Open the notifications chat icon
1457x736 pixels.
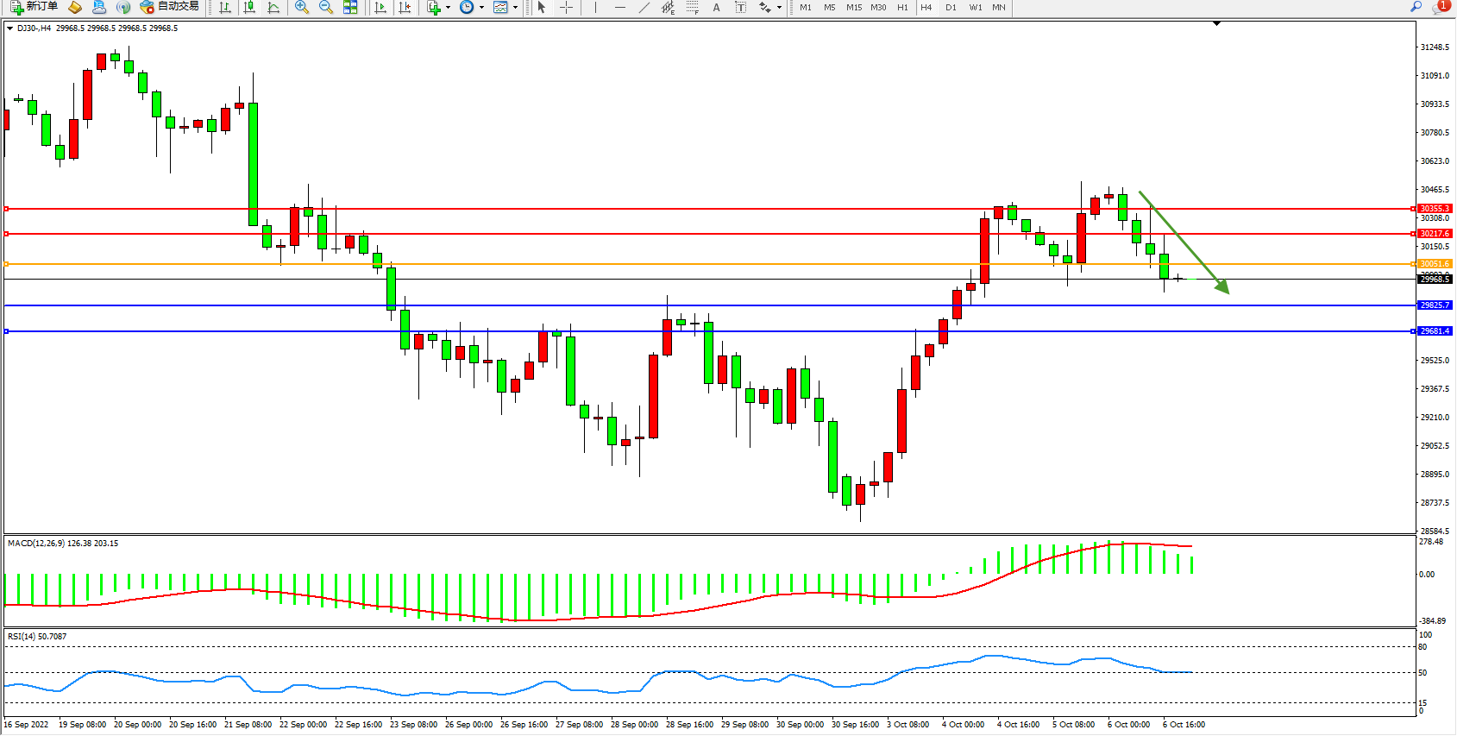1439,7
